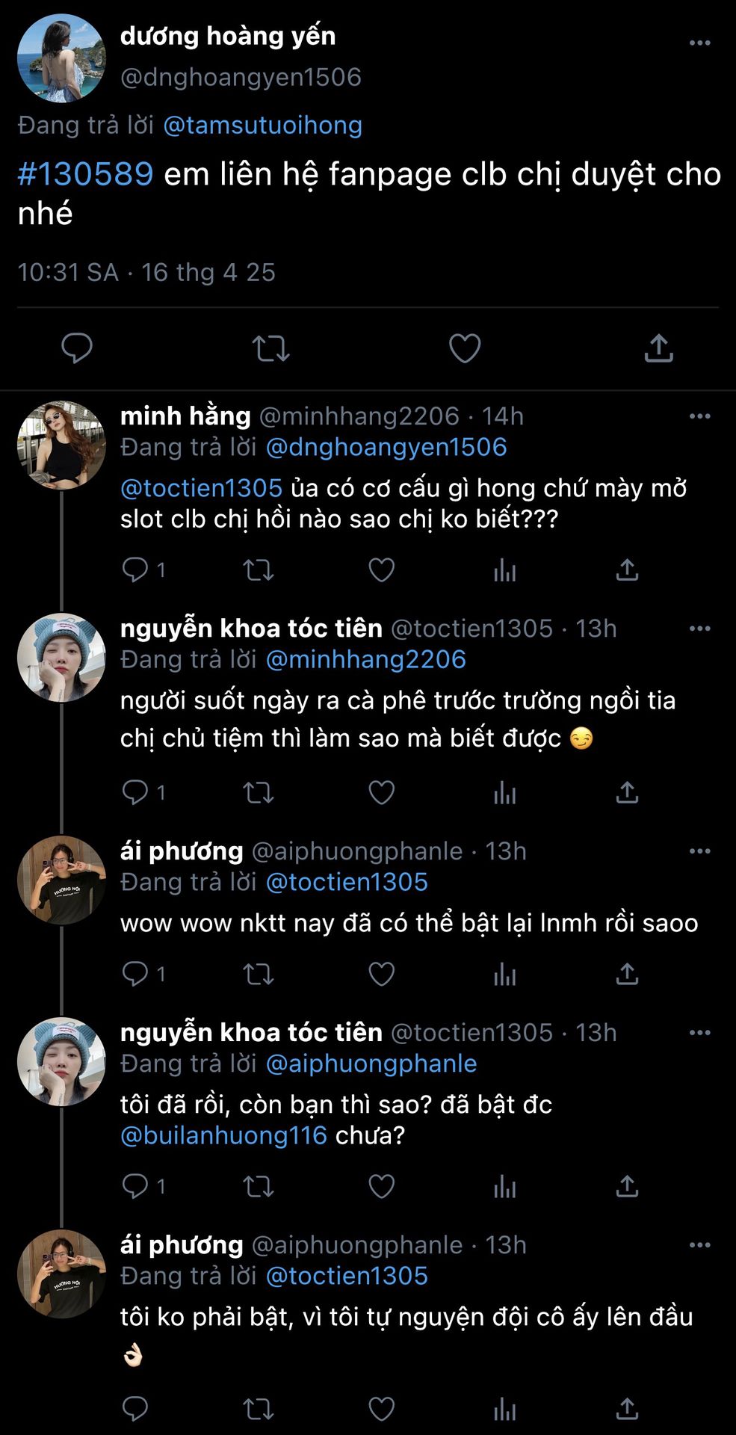This screenshot has height=1435, width=736.
Task: Open more options on minh hằng's reply
Action: click(699, 416)
